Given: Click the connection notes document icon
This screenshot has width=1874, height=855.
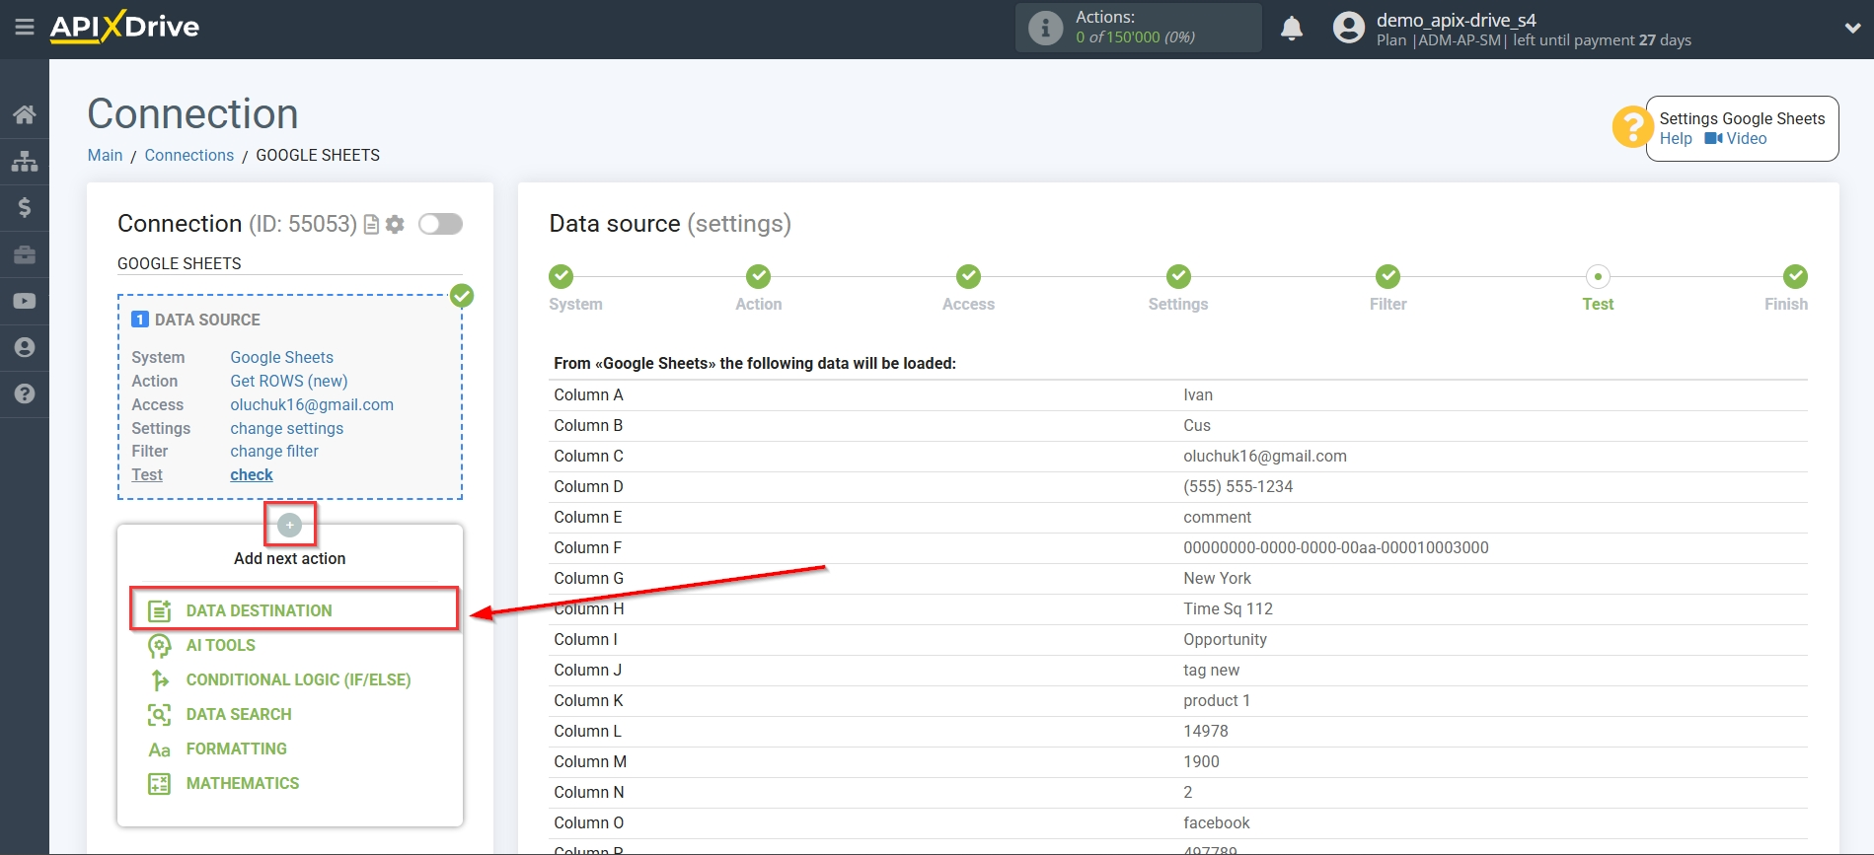Looking at the screenshot, I should [372, 225].
